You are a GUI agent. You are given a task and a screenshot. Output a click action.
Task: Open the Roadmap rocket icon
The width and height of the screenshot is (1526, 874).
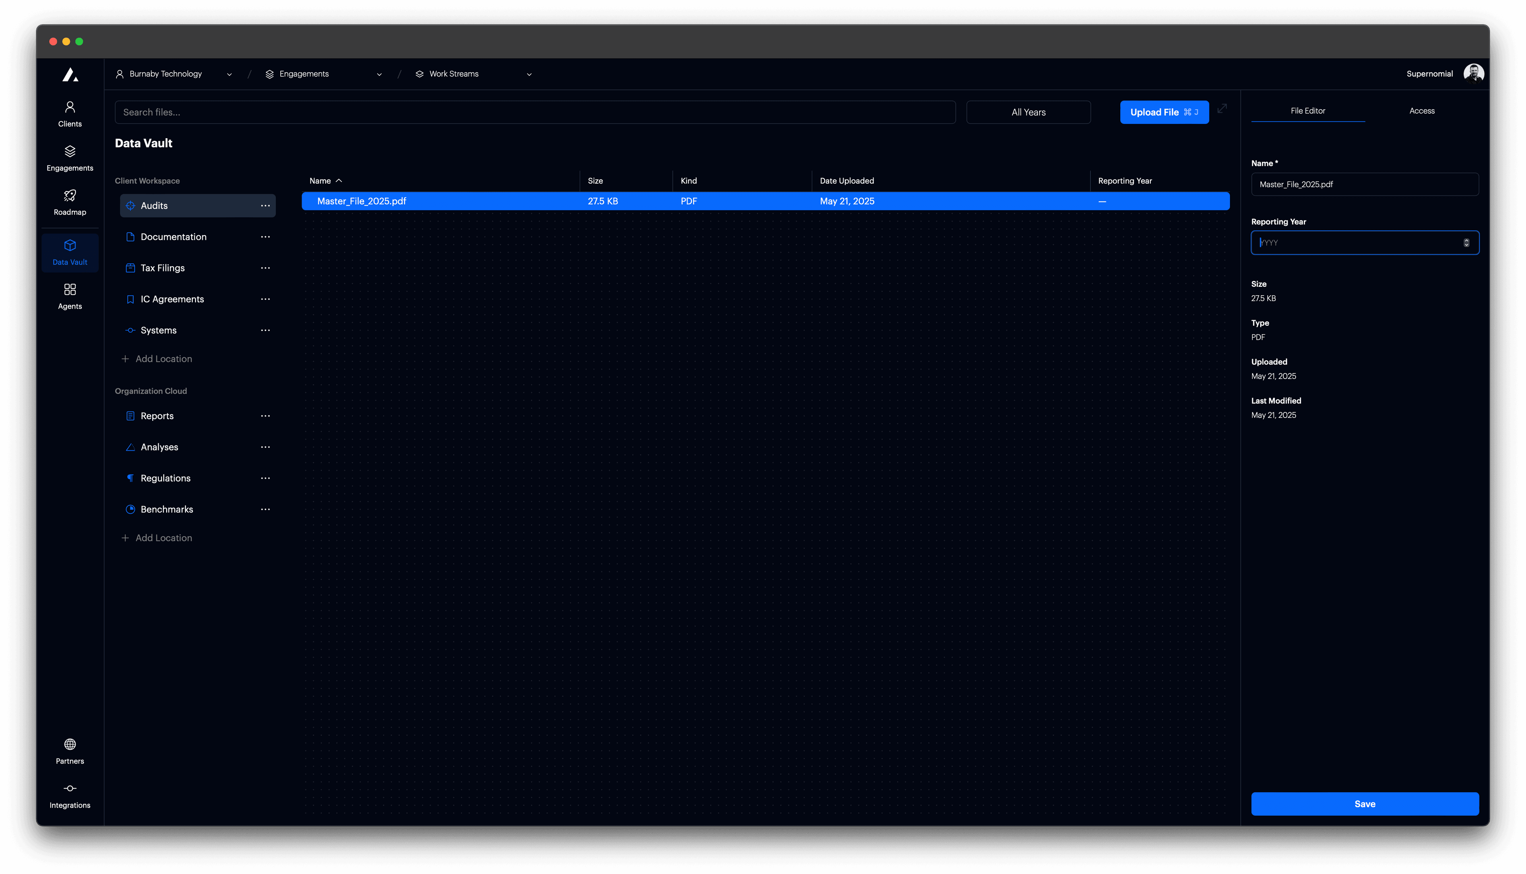point(70,202)
